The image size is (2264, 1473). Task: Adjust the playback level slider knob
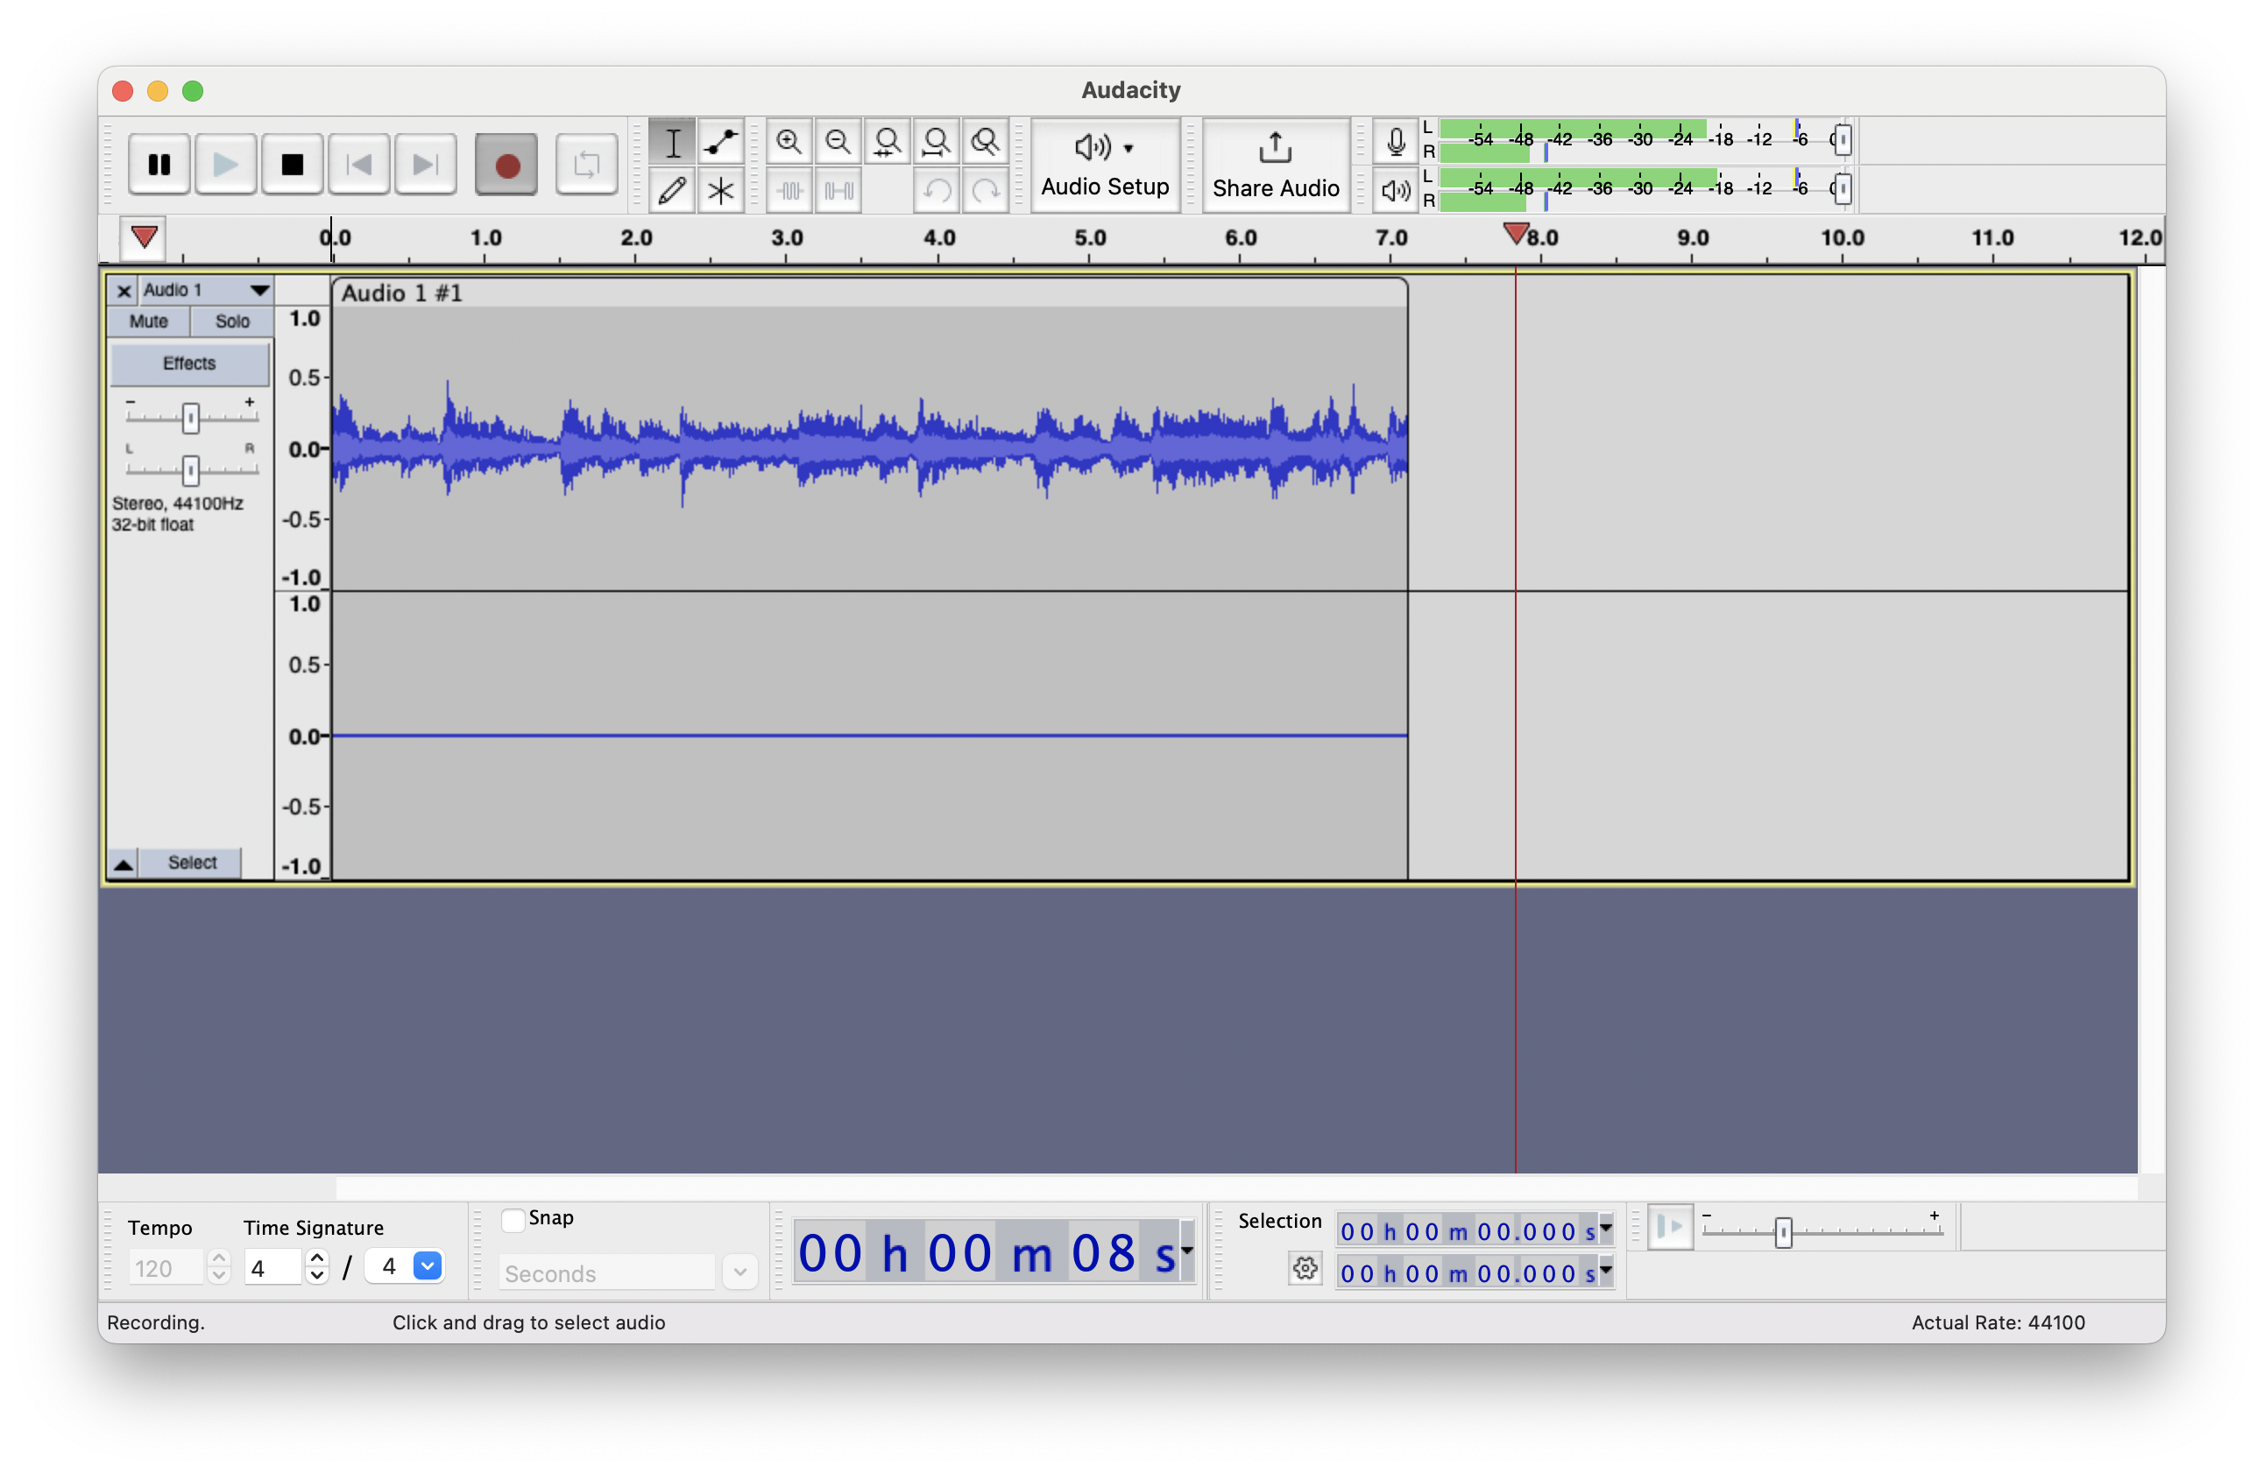(1843, 188)
